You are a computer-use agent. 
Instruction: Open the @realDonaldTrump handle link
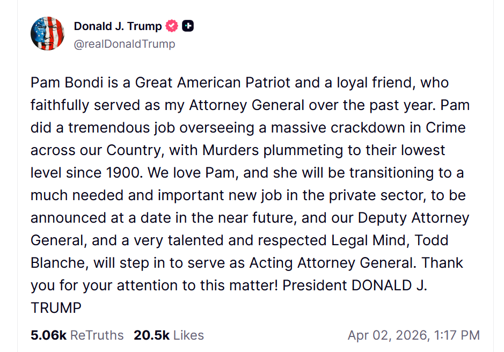125,43
